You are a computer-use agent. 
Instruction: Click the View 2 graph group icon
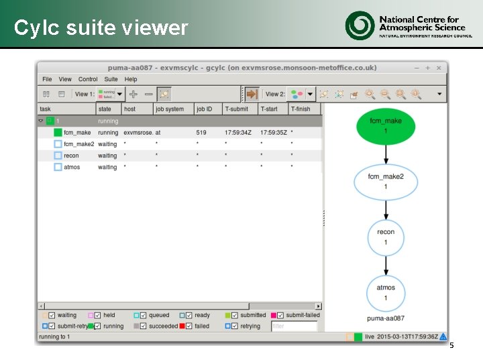point(324,94)
